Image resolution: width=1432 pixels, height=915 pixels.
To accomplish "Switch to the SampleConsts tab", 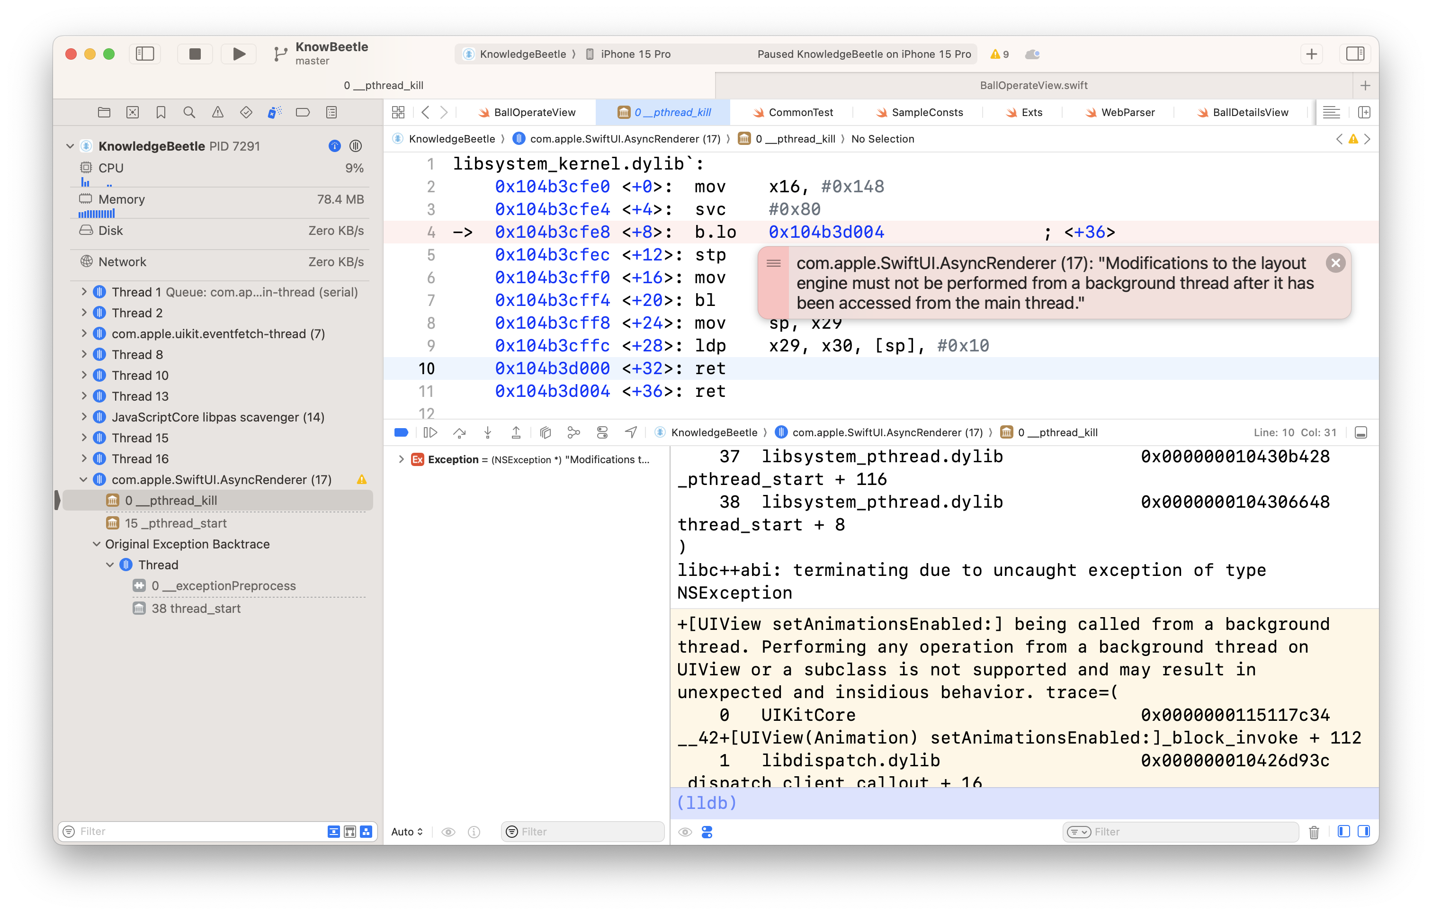I will pyautogui.click(x=919, y=112).
